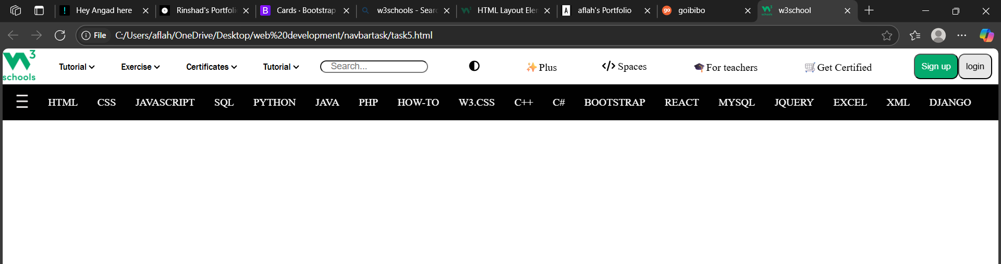Open the tab actions menu icon
The width and height of the screenshot is (1001, 264).
pos(39,10)
